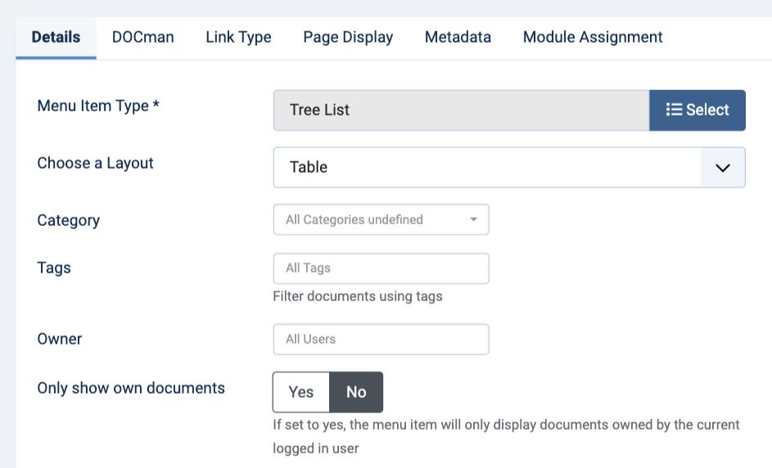Open the Choose a Layout Table dropdown
The image size is (772, 468).
(x=509, y=168)
